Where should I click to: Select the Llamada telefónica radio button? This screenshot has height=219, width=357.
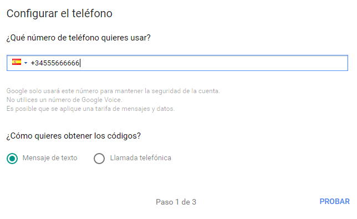click(99, 159)
